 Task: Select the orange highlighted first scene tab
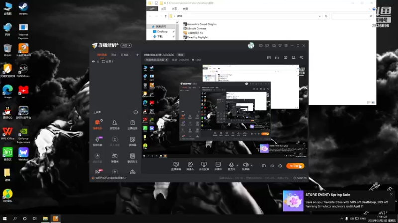point(102,55)
